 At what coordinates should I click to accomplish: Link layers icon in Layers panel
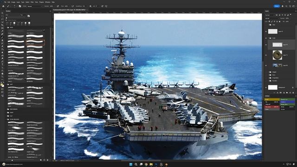pos(274,93)
